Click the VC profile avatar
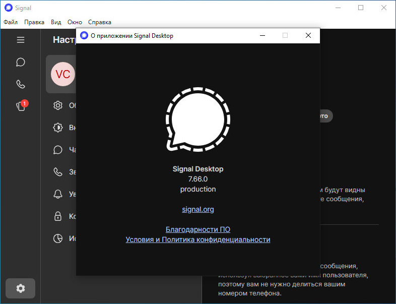The image size is (396, 304). click(63, 74)
